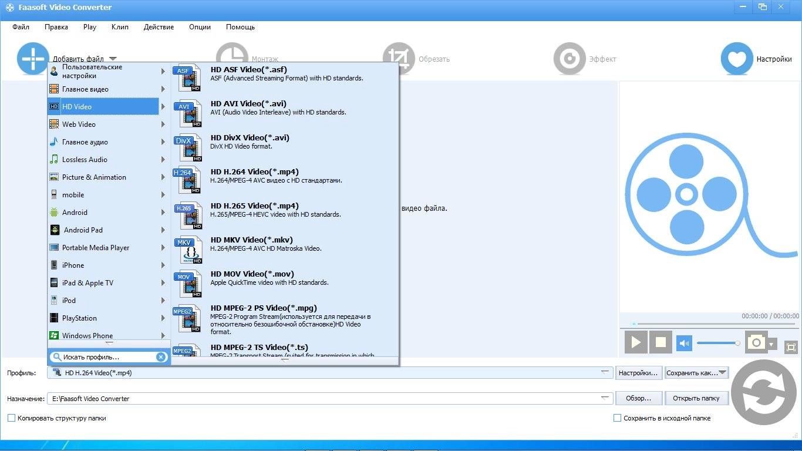This screenshot has width=802, height=451.
Task: Mute audio with the speaker icon
Action: [x=685, y=343]
